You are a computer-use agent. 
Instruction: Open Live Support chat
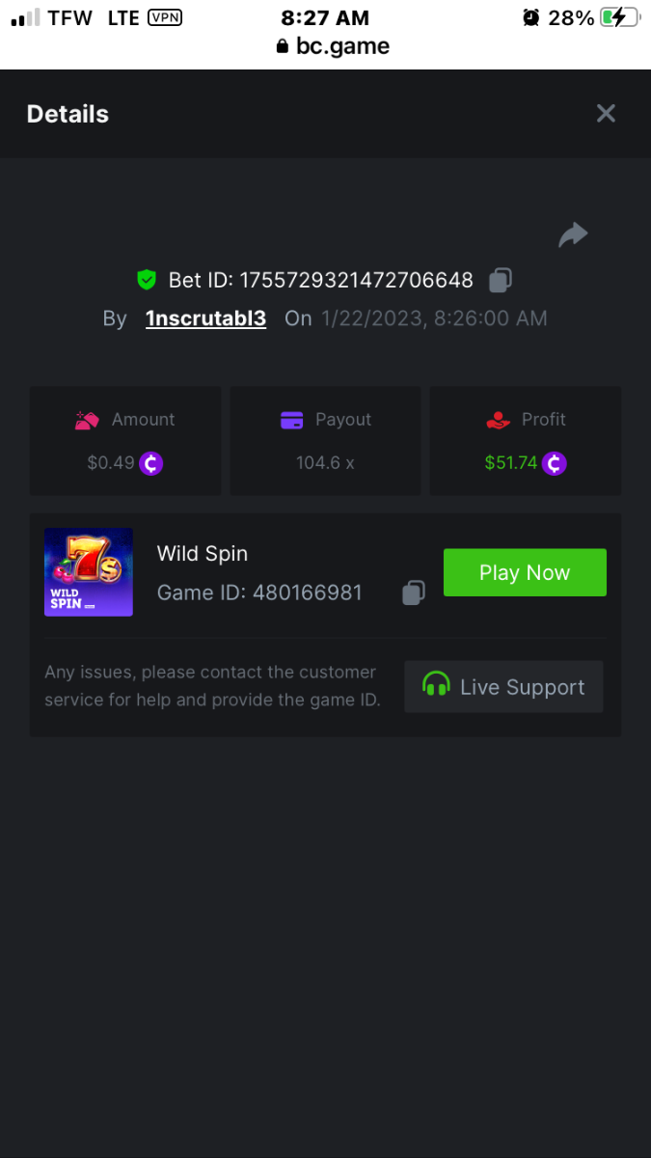click(x=503, y=687)
